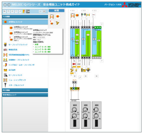Image resolution: width=144 pixels, height=134 pixels.
Task: Click the open folder toolbar icon
Action: point(5,11)
